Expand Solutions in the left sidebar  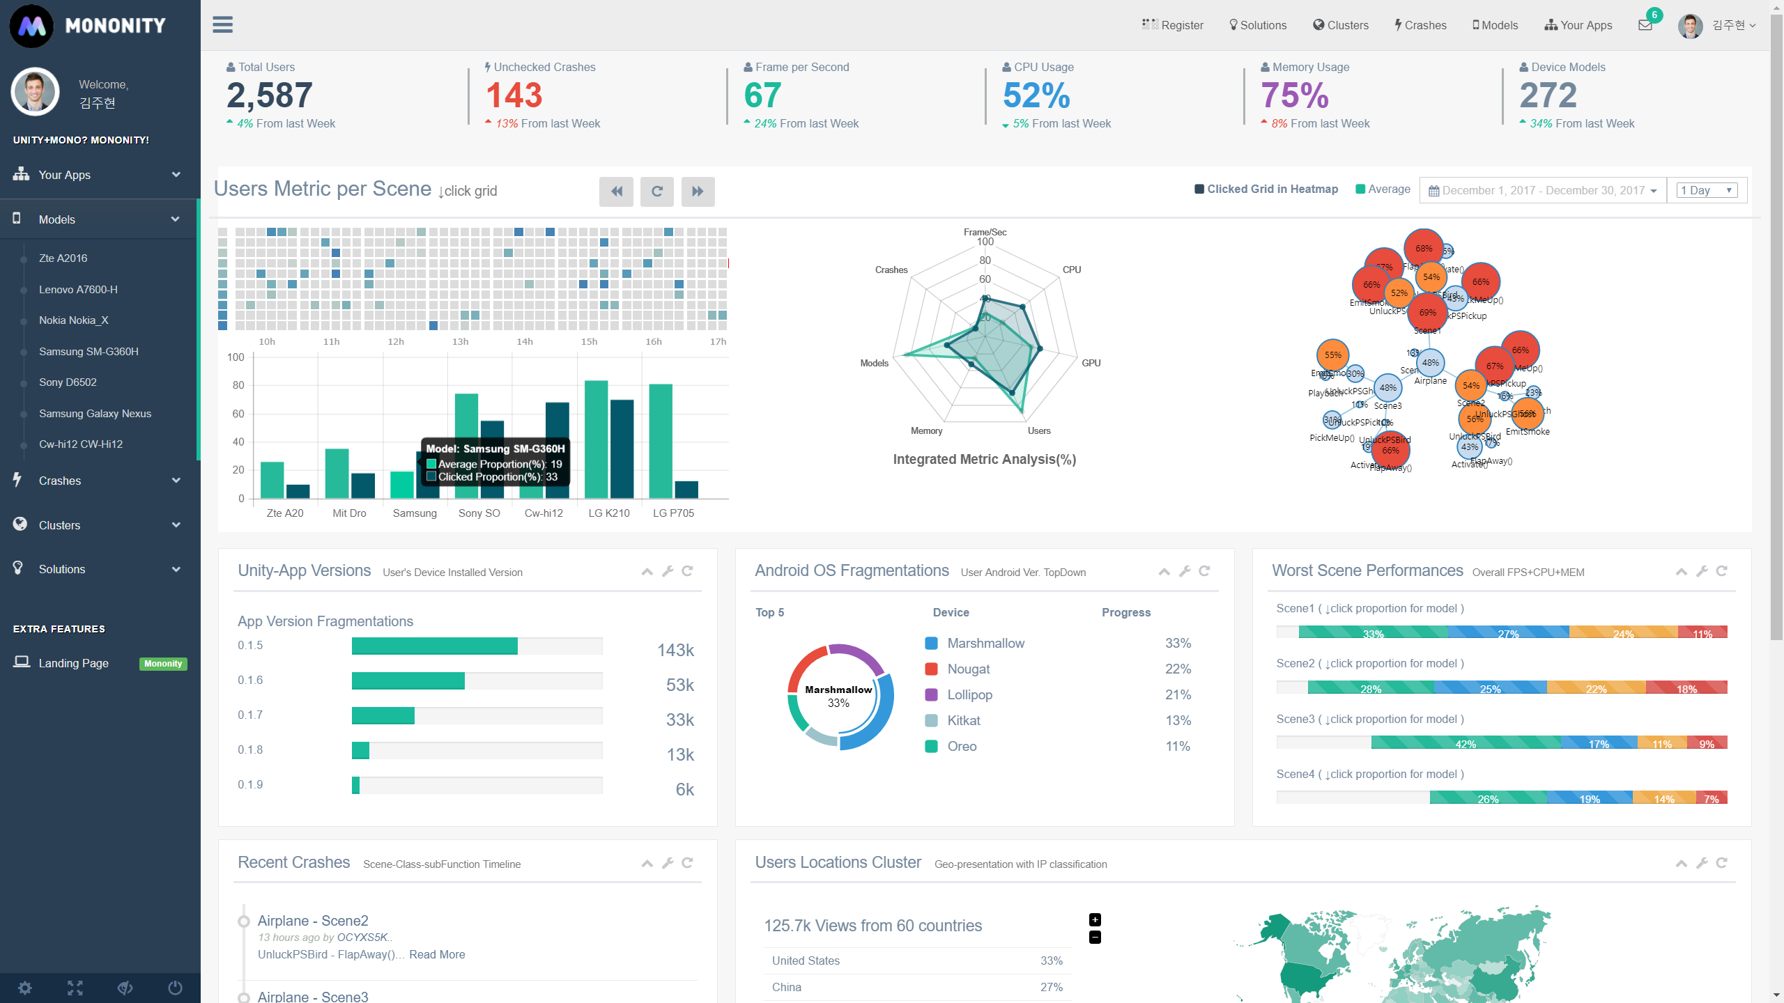point(99,569)
